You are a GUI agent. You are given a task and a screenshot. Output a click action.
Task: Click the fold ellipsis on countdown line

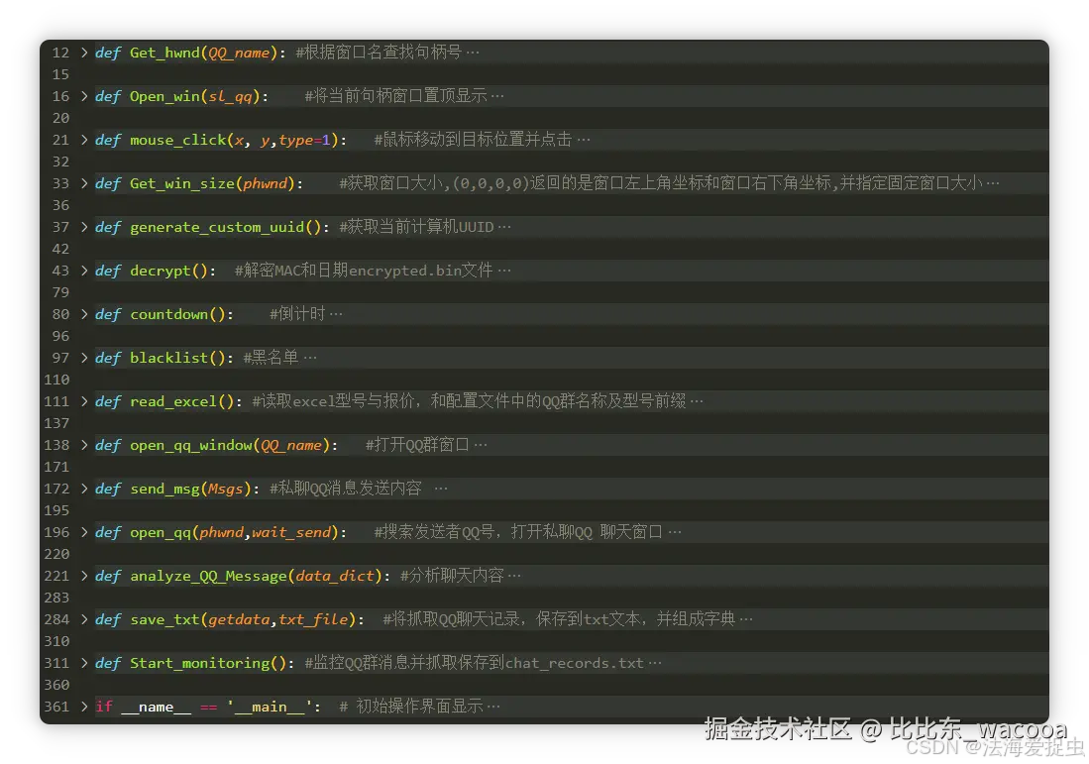coord(336,315)
